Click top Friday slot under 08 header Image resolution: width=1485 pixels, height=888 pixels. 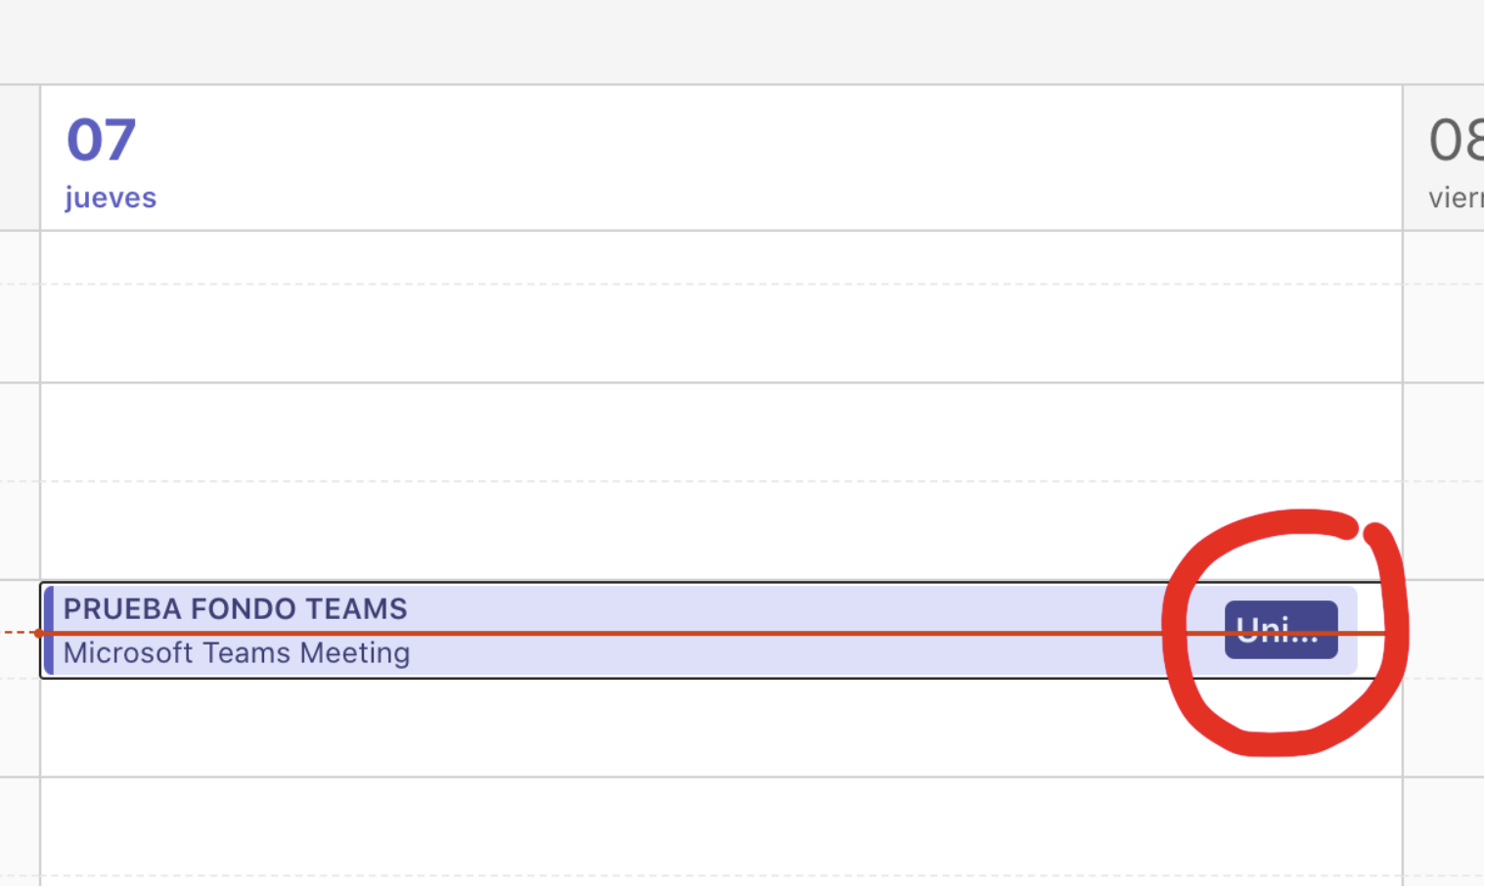1444,258
